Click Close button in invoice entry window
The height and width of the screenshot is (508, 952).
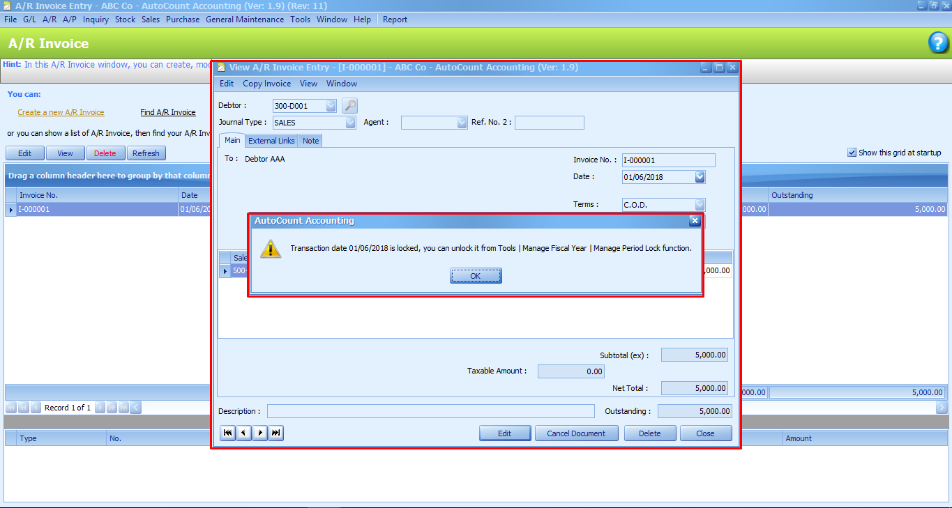coord(706,433)
